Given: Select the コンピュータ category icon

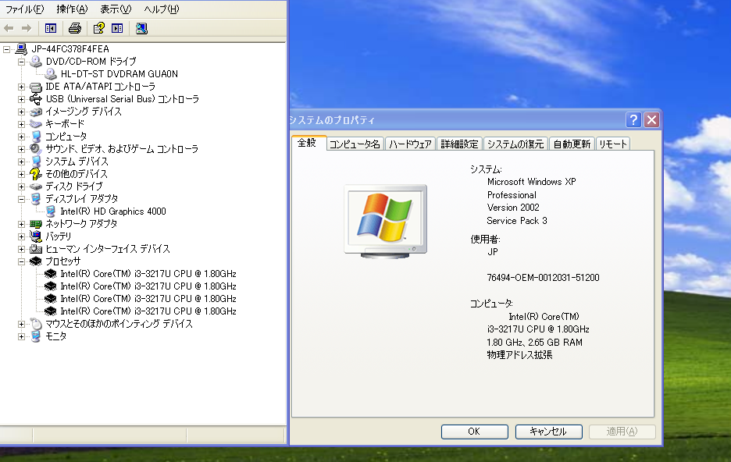Looking at the screenshot, I should [36, 137].
